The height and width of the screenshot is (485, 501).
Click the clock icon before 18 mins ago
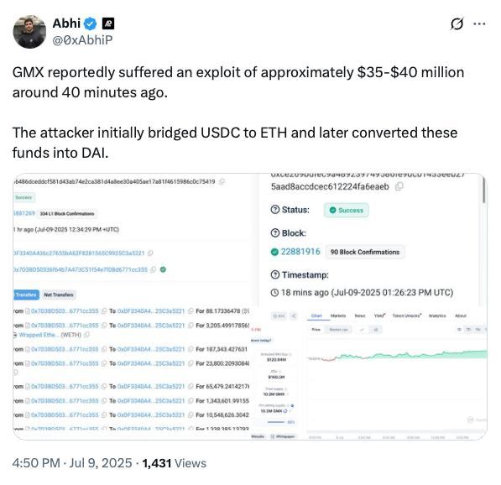[x=274, y=292]
